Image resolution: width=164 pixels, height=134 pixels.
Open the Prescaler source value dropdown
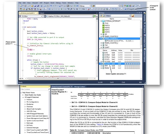click(133, 41)
